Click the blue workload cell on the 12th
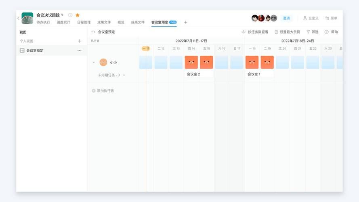Screen dimensions: 359x202 click(161, 62)
